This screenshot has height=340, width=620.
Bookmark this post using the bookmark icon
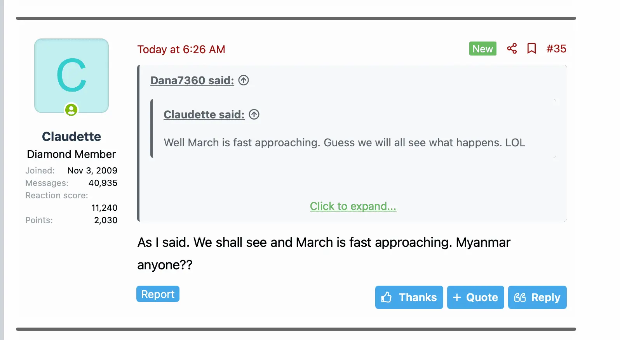pyautogui.click(x=531, y=49)
